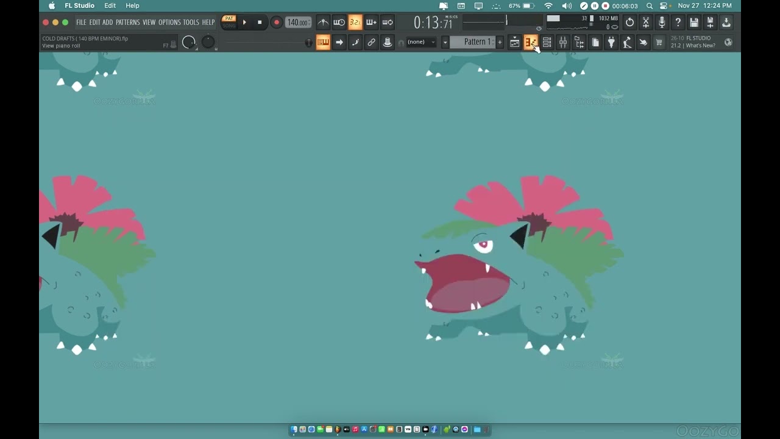Open the macOS Help menu
Image resolution: width=780 pixels, height=439 pixels.
pyautogui.click(x=132, y=5)
